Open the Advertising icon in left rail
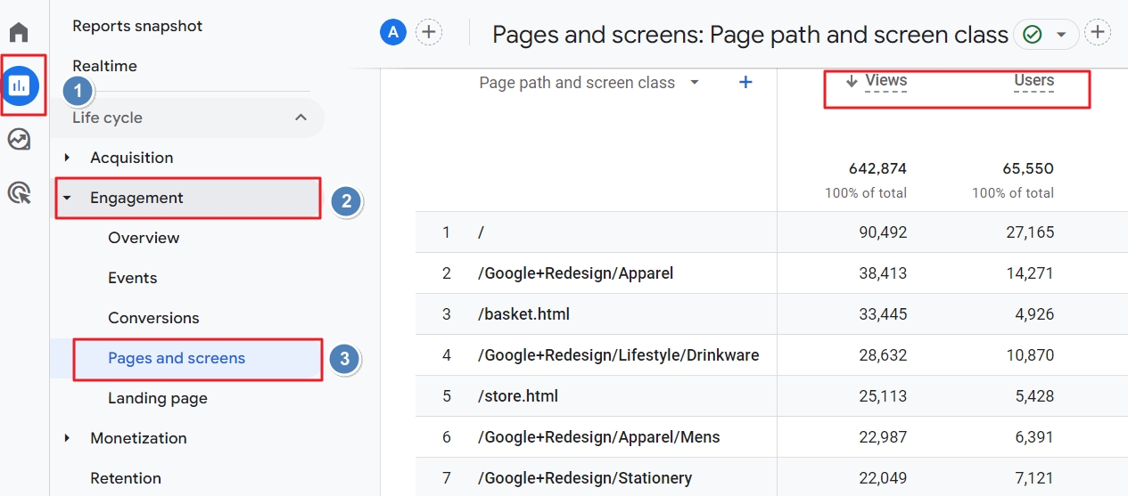The width and height of the screenshot is (1128, 496). point(19,192)
